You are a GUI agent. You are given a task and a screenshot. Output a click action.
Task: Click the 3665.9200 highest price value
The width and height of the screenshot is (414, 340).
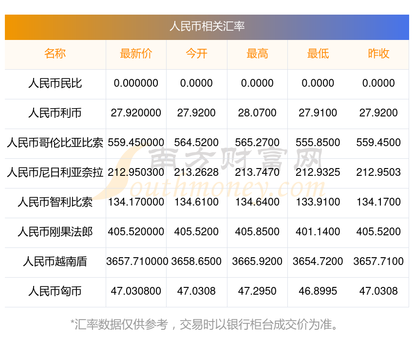pos(257,262)
